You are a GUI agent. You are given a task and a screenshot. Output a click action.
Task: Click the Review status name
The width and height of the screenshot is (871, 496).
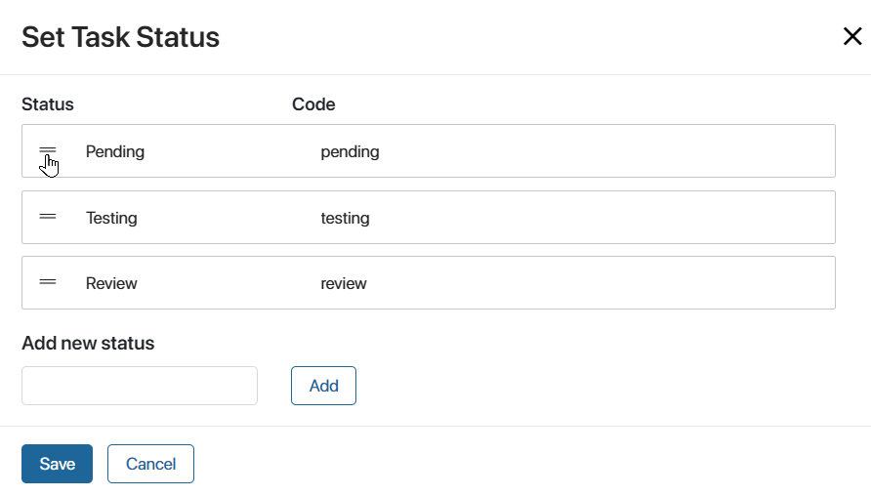point(111,283)
